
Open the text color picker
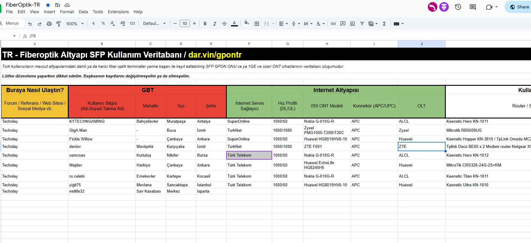[234, 24]
